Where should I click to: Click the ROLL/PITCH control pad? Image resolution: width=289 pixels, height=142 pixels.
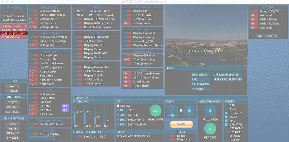(x=210, y=110)
